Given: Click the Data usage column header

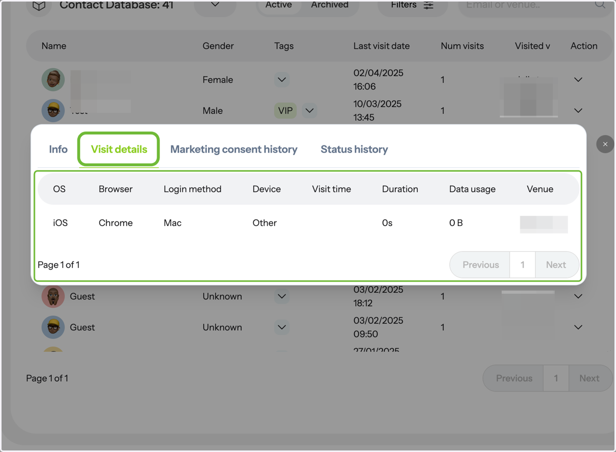Looking at the screenshot, I should click(472, 189).
